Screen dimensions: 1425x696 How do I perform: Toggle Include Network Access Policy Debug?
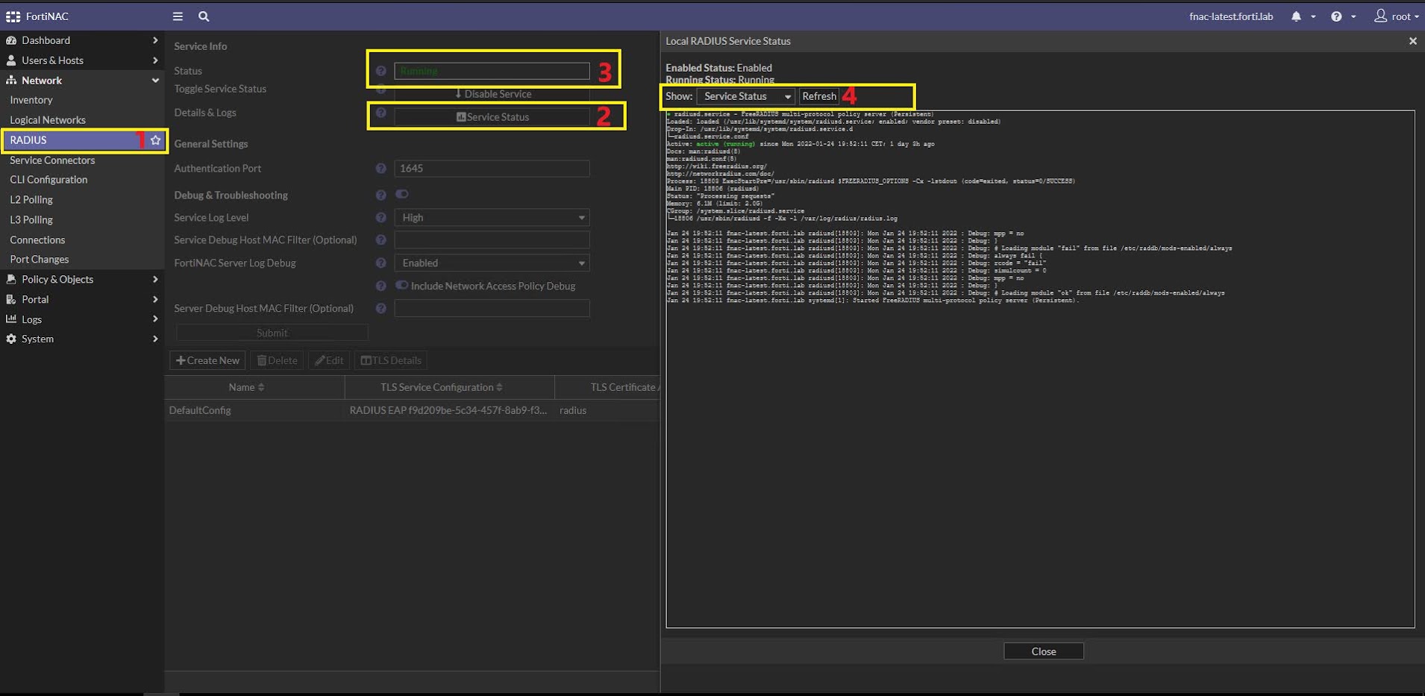[x=402, y=285]
